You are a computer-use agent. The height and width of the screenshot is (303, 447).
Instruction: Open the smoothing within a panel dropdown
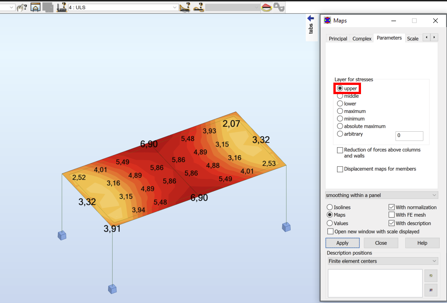(381, 195)
